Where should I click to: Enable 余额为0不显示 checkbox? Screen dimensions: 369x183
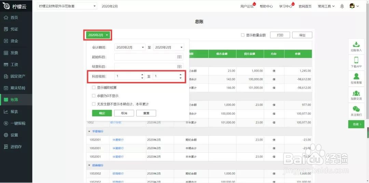coord(94,96)
